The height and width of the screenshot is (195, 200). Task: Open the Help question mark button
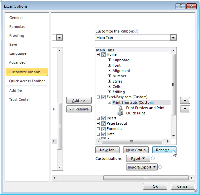click(x=180, y=6)
